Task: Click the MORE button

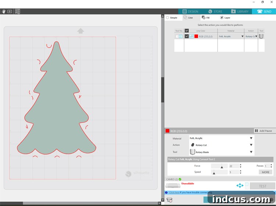Action: coord(265,172)
